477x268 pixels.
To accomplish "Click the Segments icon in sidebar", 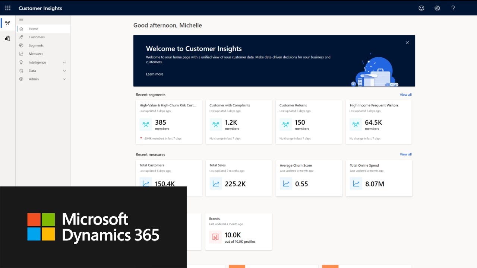I will point(21,45).
